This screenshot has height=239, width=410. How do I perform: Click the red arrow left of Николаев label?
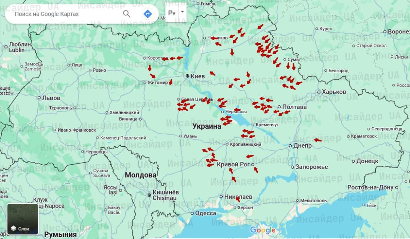238,199
